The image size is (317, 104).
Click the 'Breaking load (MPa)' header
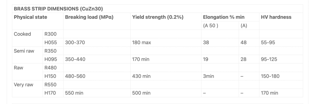pyautogui.click(x=89, y=17)
